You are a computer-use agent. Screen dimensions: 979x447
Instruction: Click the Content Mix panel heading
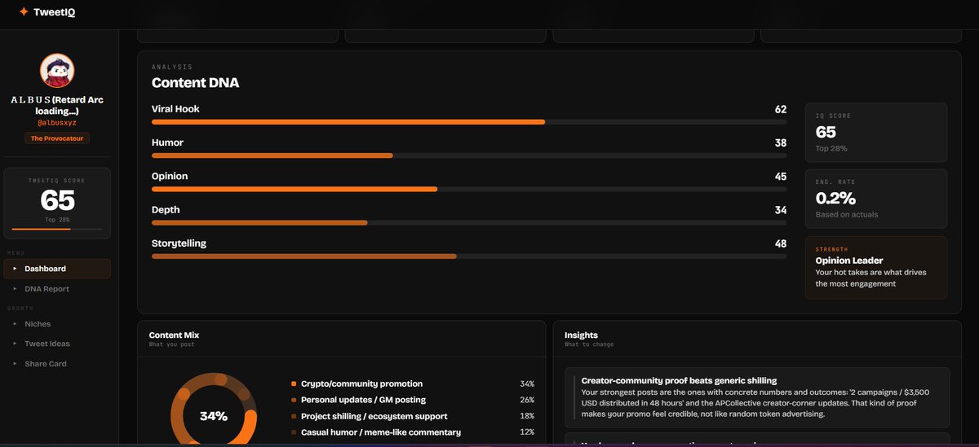[174, 335]
